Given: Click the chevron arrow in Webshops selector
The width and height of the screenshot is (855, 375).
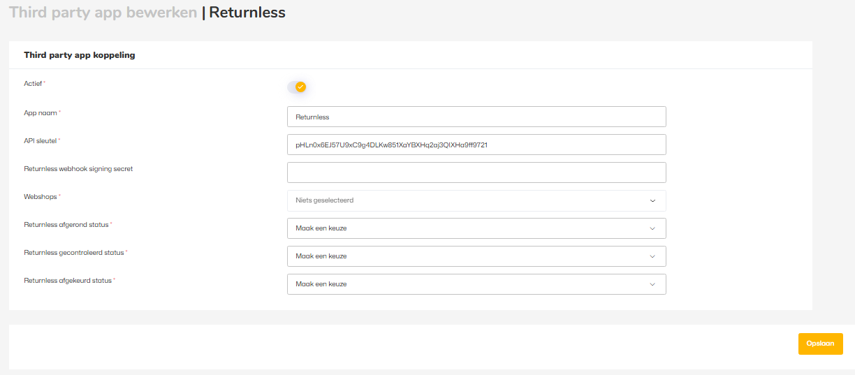Looking at the screenshot, I should pyautogui.click(x=652, y=200).
